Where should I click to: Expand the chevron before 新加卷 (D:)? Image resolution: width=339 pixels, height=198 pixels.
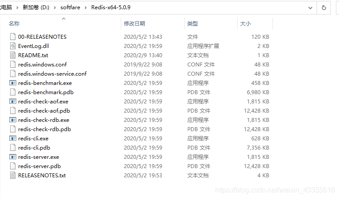(x=17, y=8)
